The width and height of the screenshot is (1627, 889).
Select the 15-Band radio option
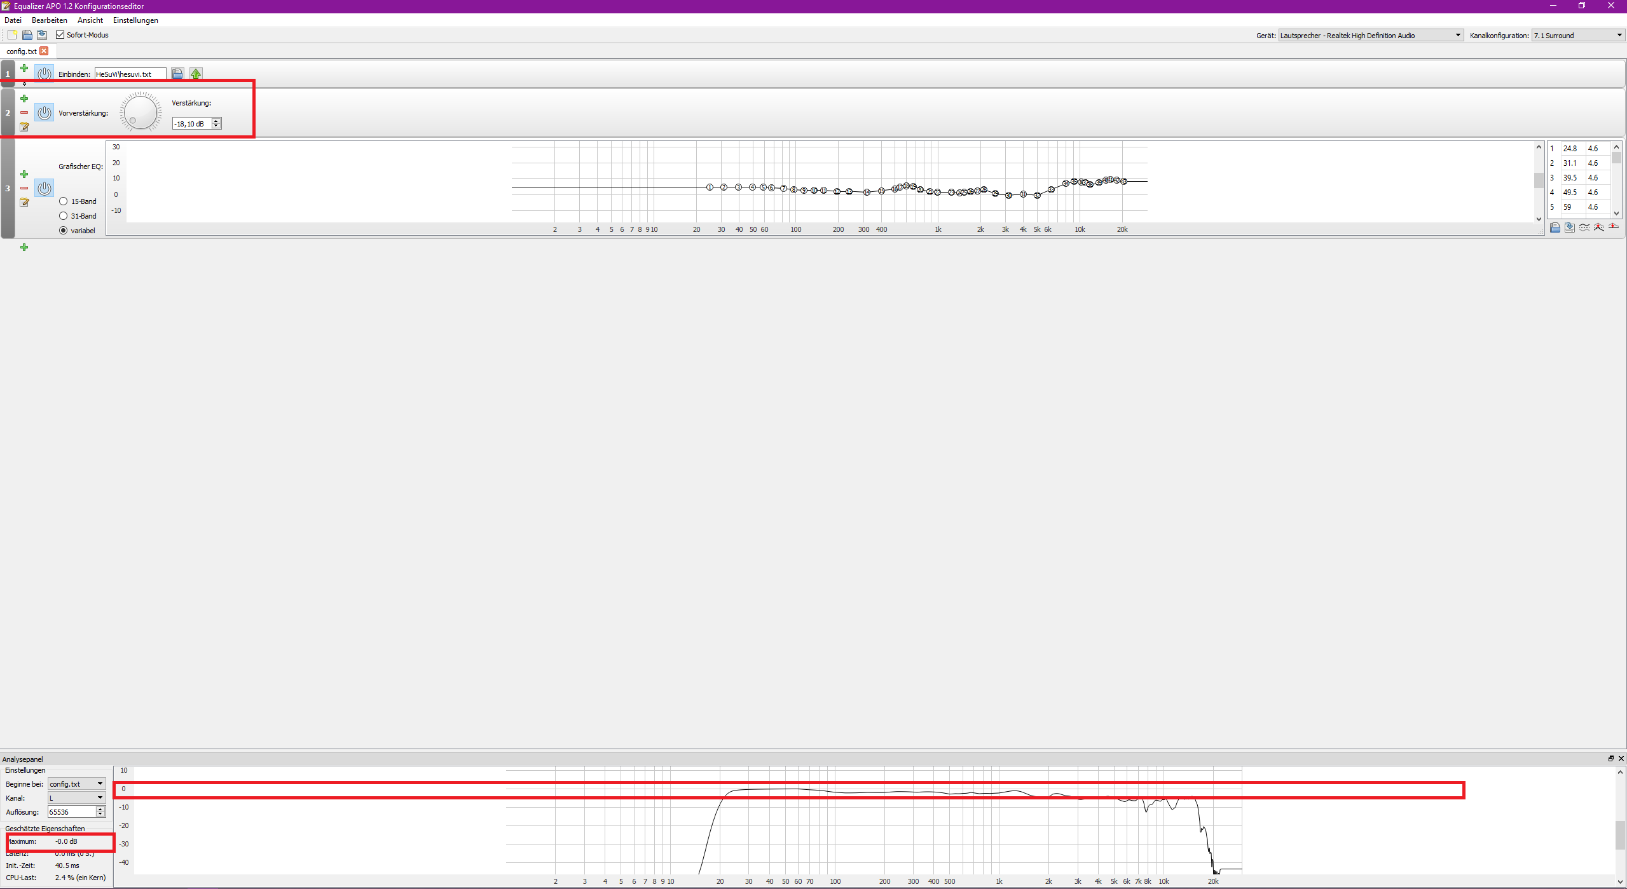64,201
